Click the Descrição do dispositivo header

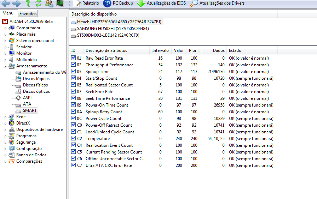[x=174, y=14]
